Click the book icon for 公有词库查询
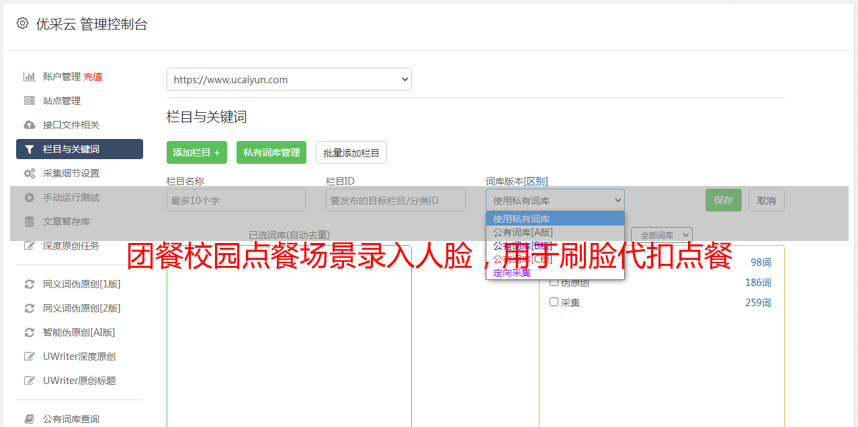Viewport: 858px width, 427px height. click(29, 419)
